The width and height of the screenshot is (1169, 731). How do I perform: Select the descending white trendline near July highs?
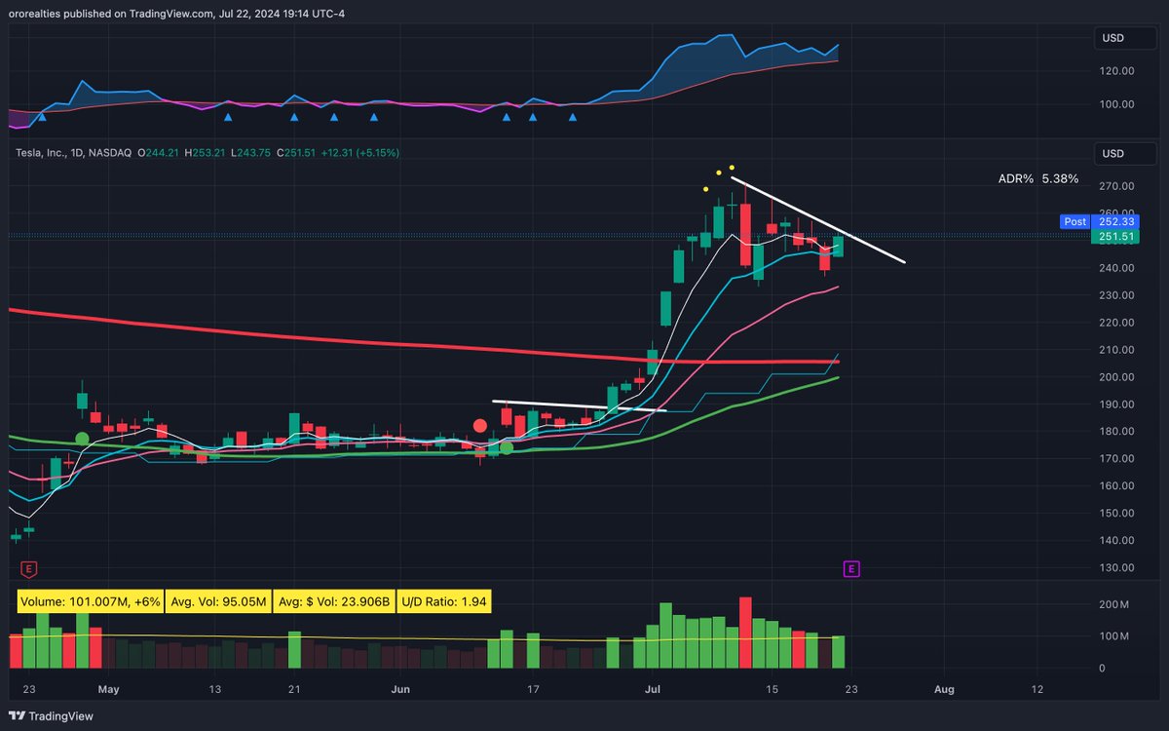pyautogui.click(x=818, y=219)
